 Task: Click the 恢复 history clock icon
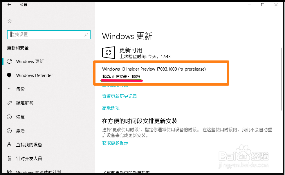point(9,117)
